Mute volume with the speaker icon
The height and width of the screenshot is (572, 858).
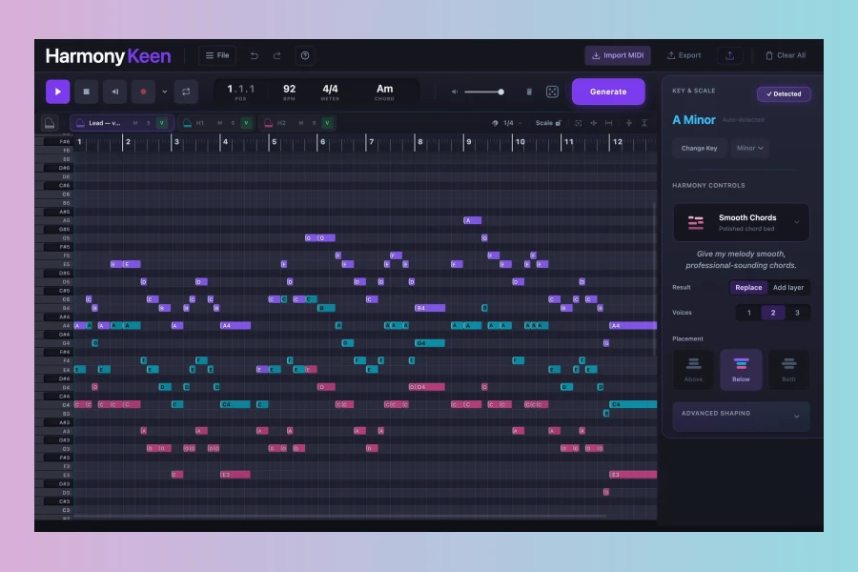(x=455, y=92)
